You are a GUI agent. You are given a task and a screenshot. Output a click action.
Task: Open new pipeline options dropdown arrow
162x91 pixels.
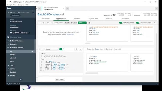[x=51, y=23]
